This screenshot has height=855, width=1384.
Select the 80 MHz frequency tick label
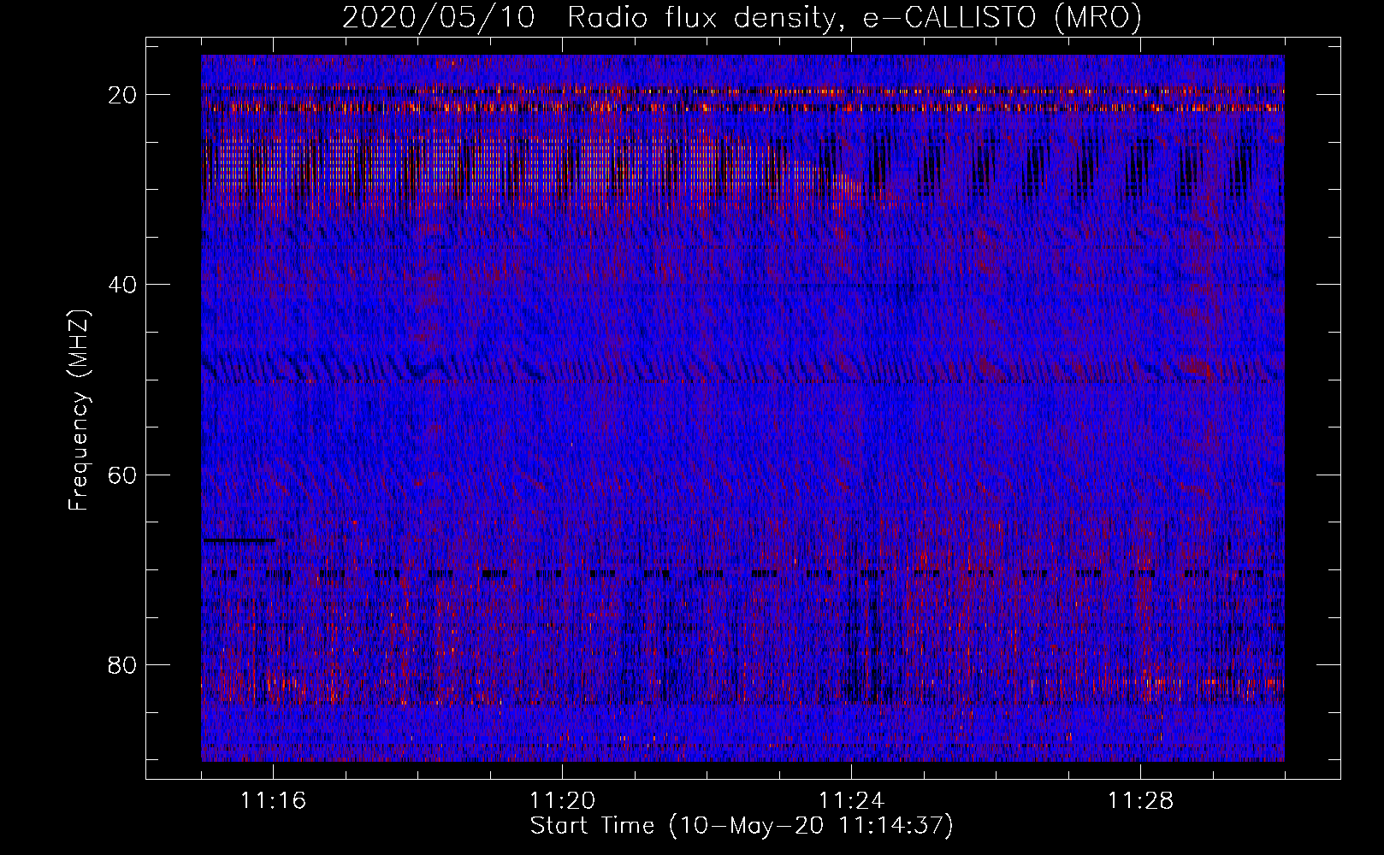click(122, 664)
